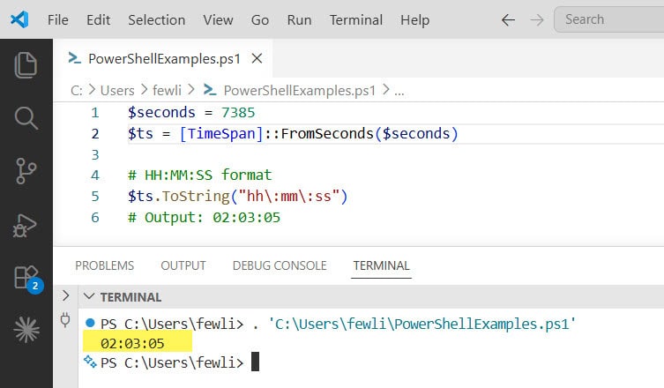Click the C: breadcrumb segment
The image size is (664, 388).
pyautogui.click(x=77, y=90)
